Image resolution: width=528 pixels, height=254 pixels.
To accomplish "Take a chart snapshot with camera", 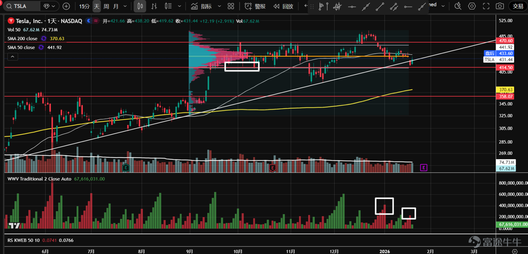I will 500,6.
